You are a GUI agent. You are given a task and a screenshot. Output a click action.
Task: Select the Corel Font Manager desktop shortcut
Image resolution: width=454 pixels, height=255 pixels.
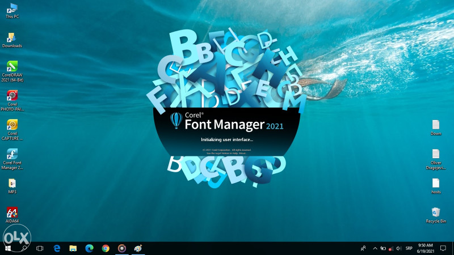(x=12, y=159)
